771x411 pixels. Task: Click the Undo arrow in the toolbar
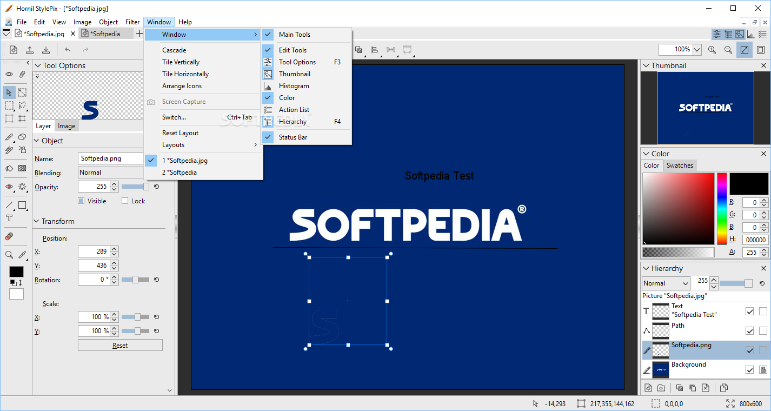coord(68,50)
